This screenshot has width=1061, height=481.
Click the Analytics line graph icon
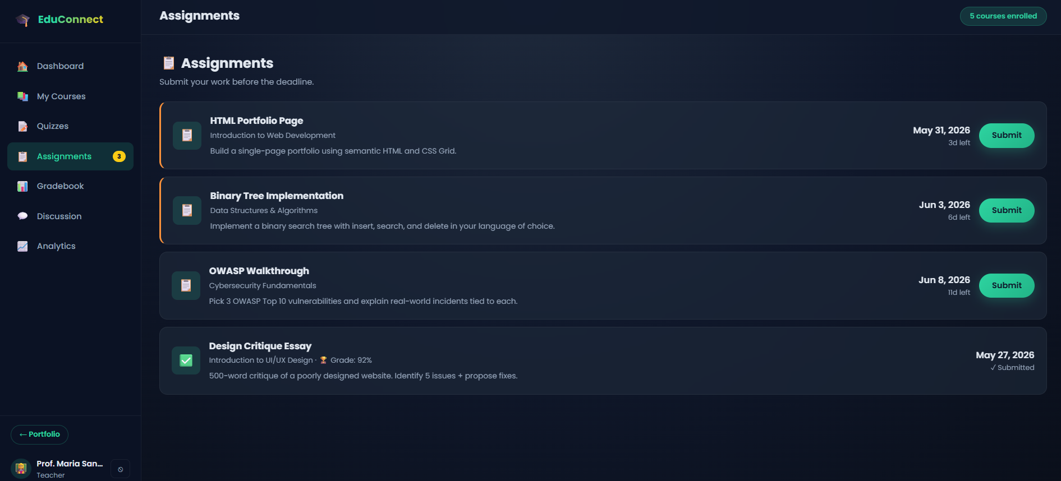point(22,246)
